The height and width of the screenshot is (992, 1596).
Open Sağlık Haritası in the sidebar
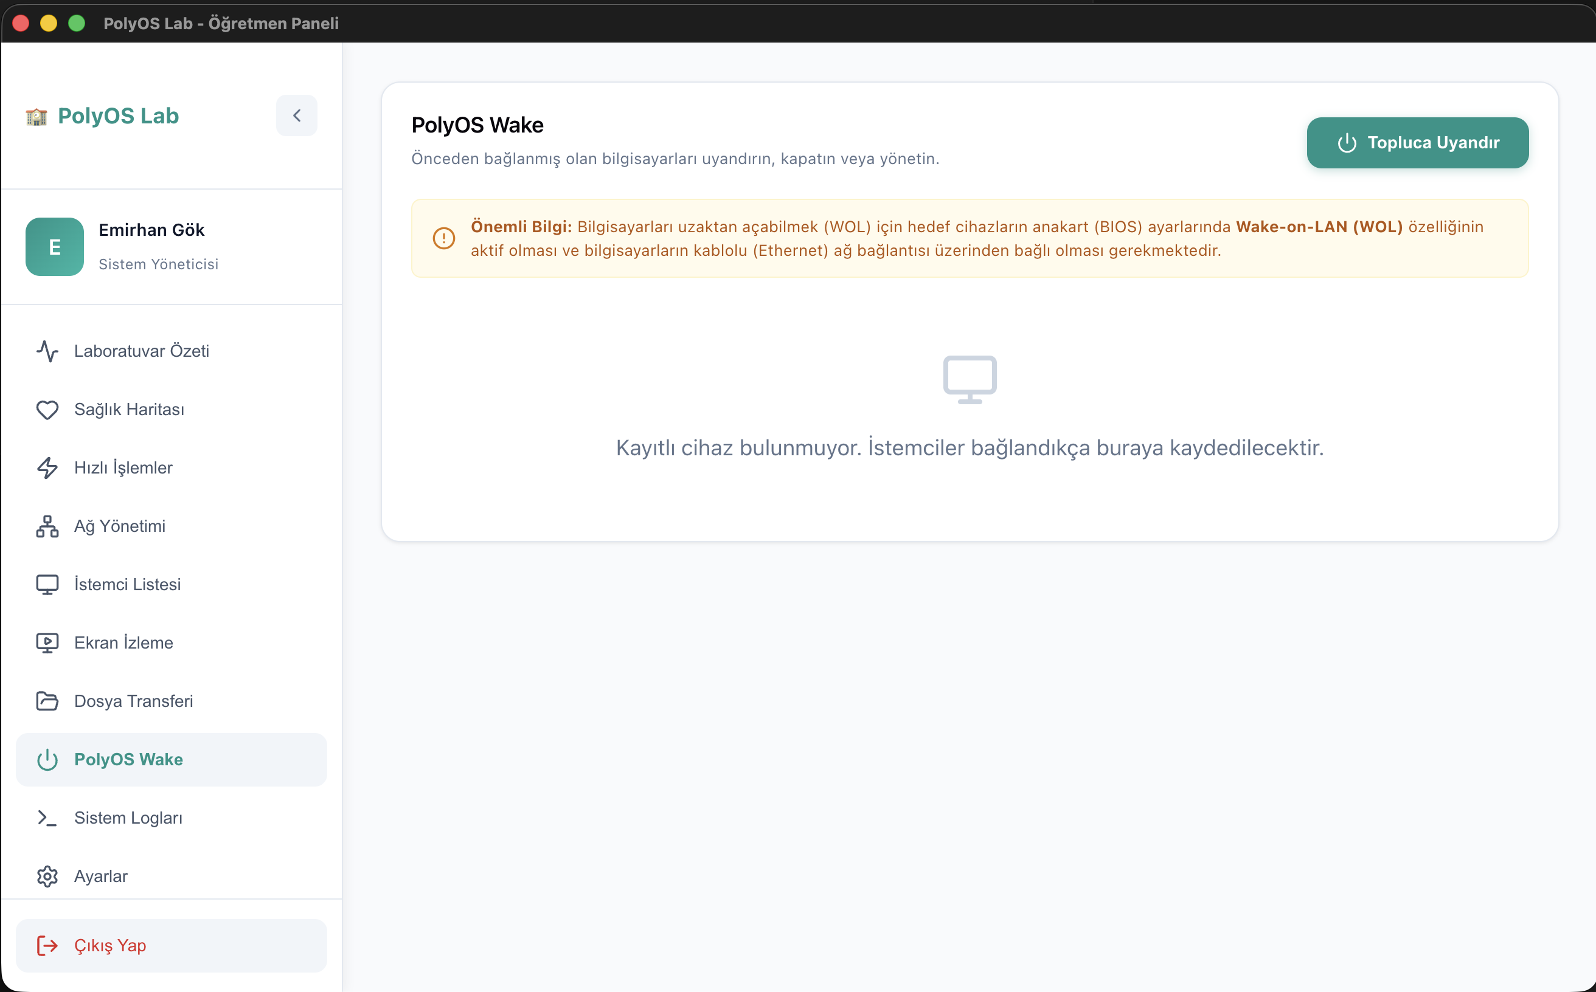[x=172, y=410]
